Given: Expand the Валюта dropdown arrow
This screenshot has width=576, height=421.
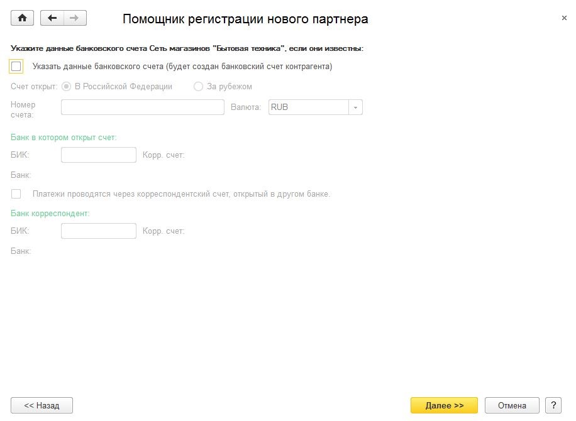Looking at the screenshot, I should click(x=355, y=107).
